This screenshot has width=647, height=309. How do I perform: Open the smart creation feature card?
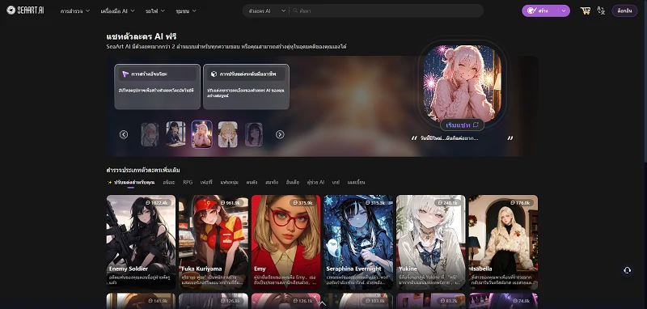[157, 87]
